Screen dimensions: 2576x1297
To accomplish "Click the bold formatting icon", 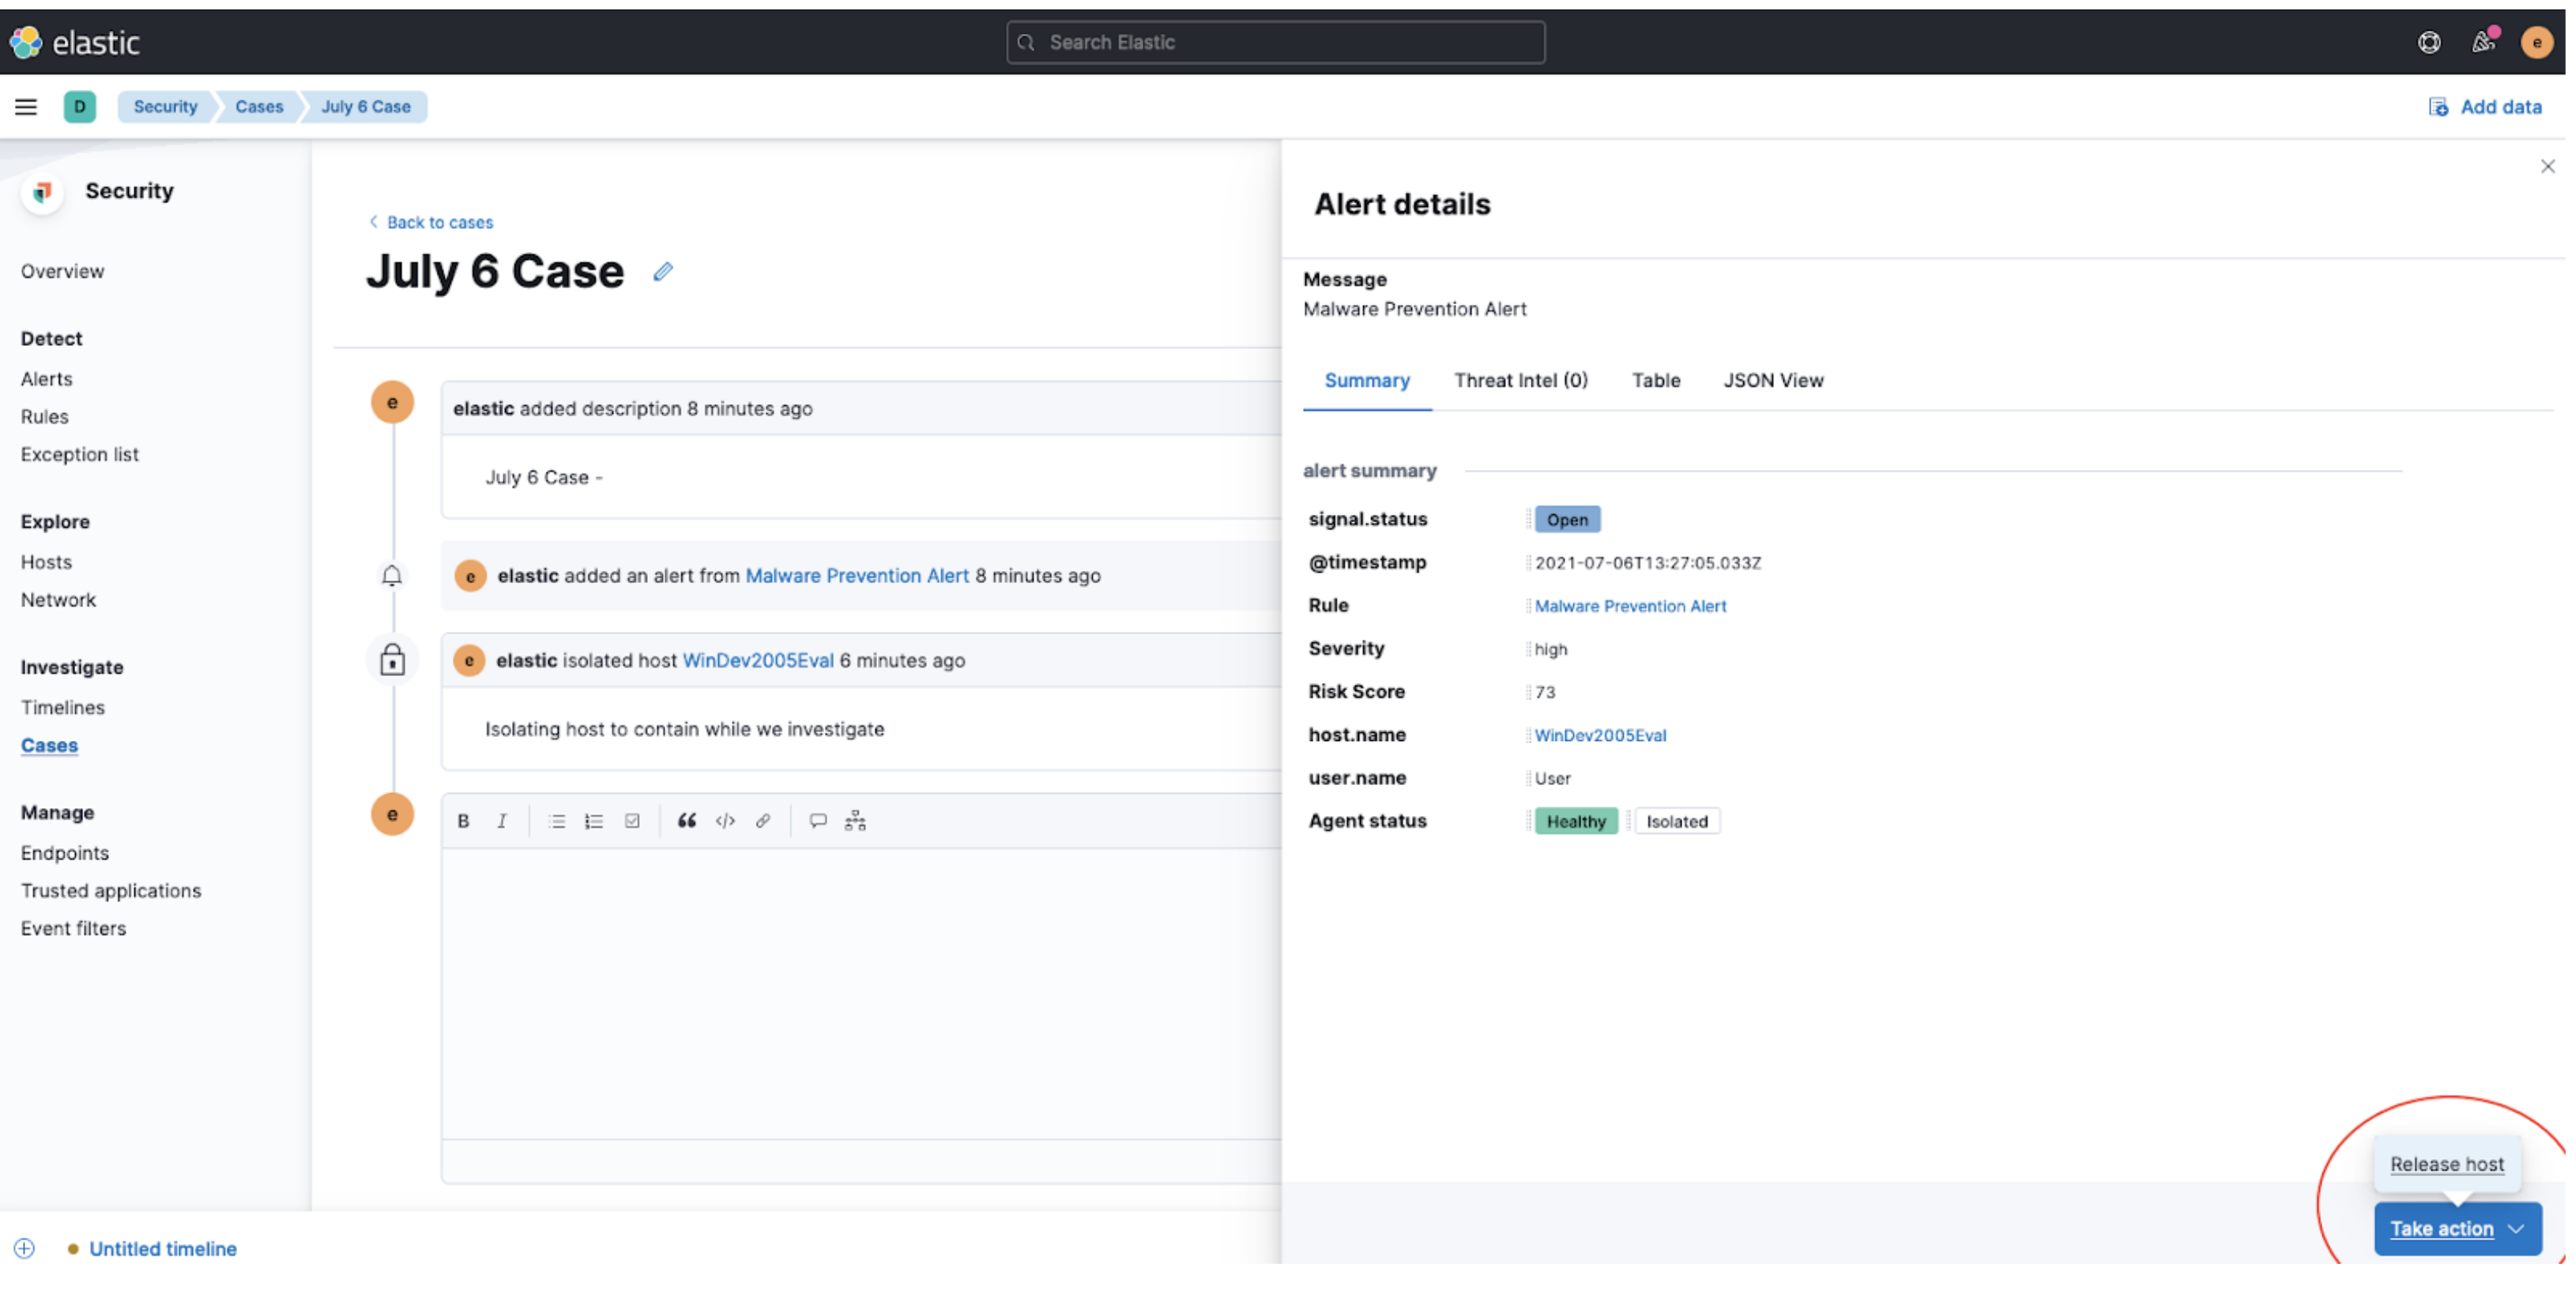I will click(x=463, y=821).
